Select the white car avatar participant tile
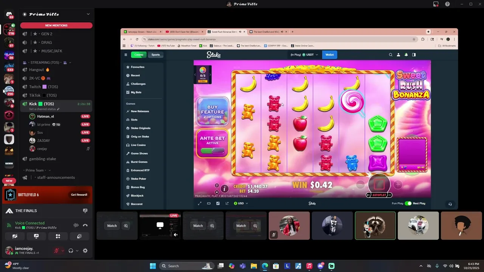The image size is (484, 272). pyautogui.click(x=418, y=226)
